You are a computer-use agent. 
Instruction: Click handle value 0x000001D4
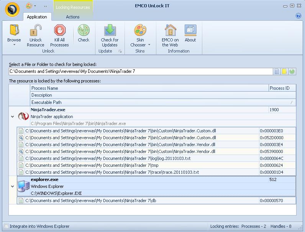(272, 172)
